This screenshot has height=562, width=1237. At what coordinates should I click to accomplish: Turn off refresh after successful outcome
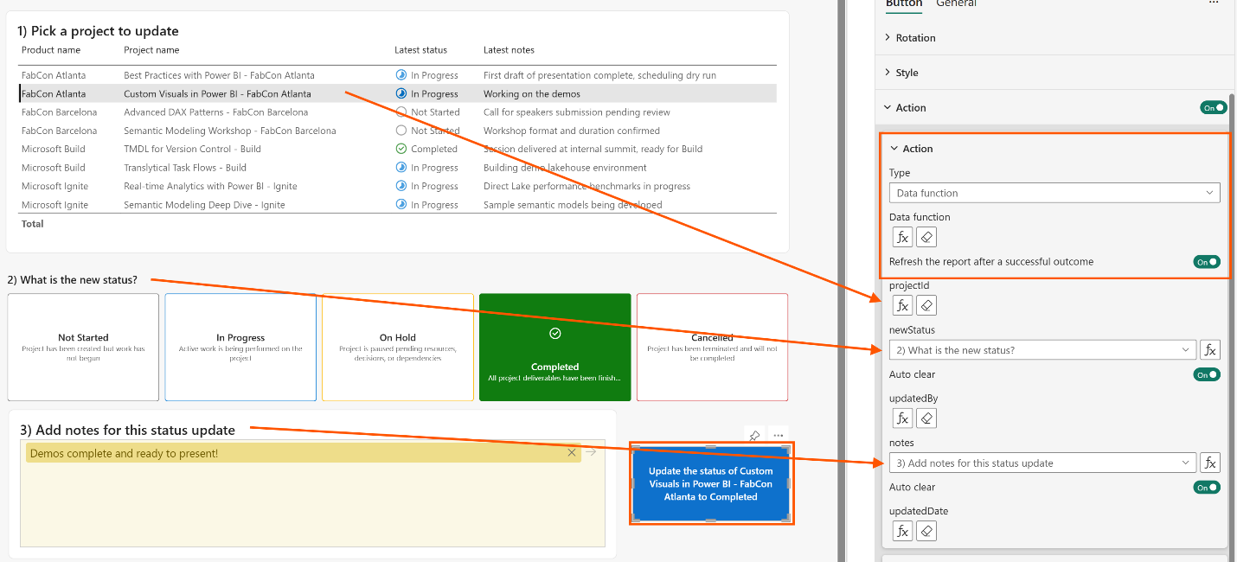(x=1207, y=261)
